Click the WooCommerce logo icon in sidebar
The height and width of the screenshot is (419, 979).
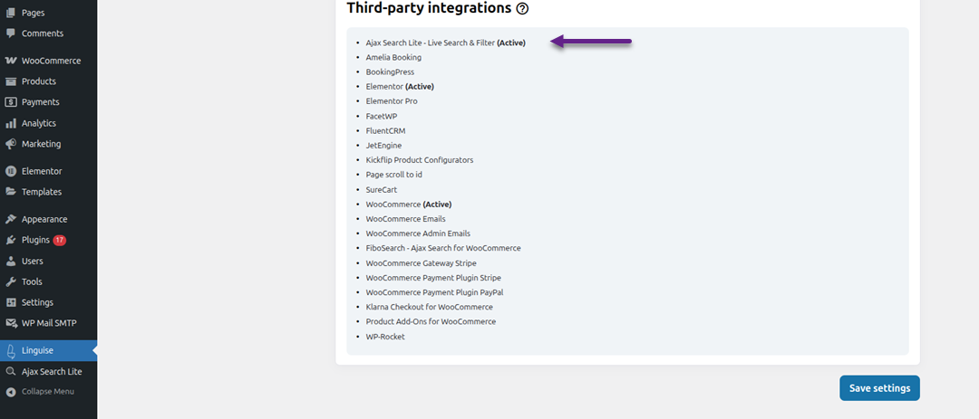click(11, 61)
